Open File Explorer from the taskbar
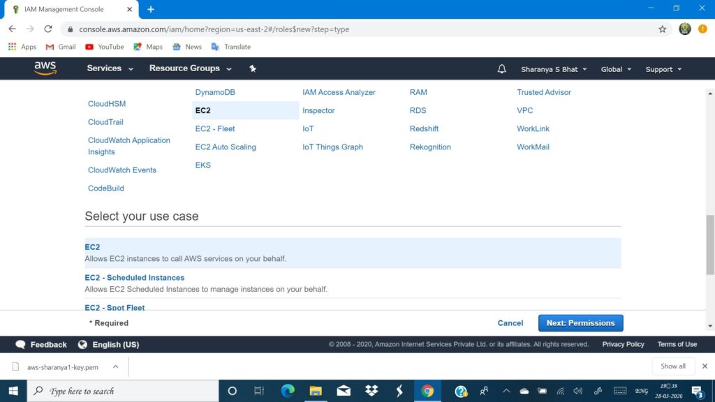The width and height of the screenshot is (715, 402). 316,391
